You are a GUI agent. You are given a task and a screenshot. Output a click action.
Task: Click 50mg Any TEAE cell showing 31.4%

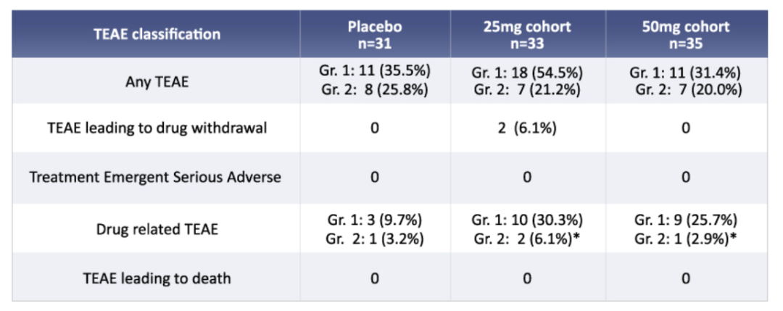[685, 81]
